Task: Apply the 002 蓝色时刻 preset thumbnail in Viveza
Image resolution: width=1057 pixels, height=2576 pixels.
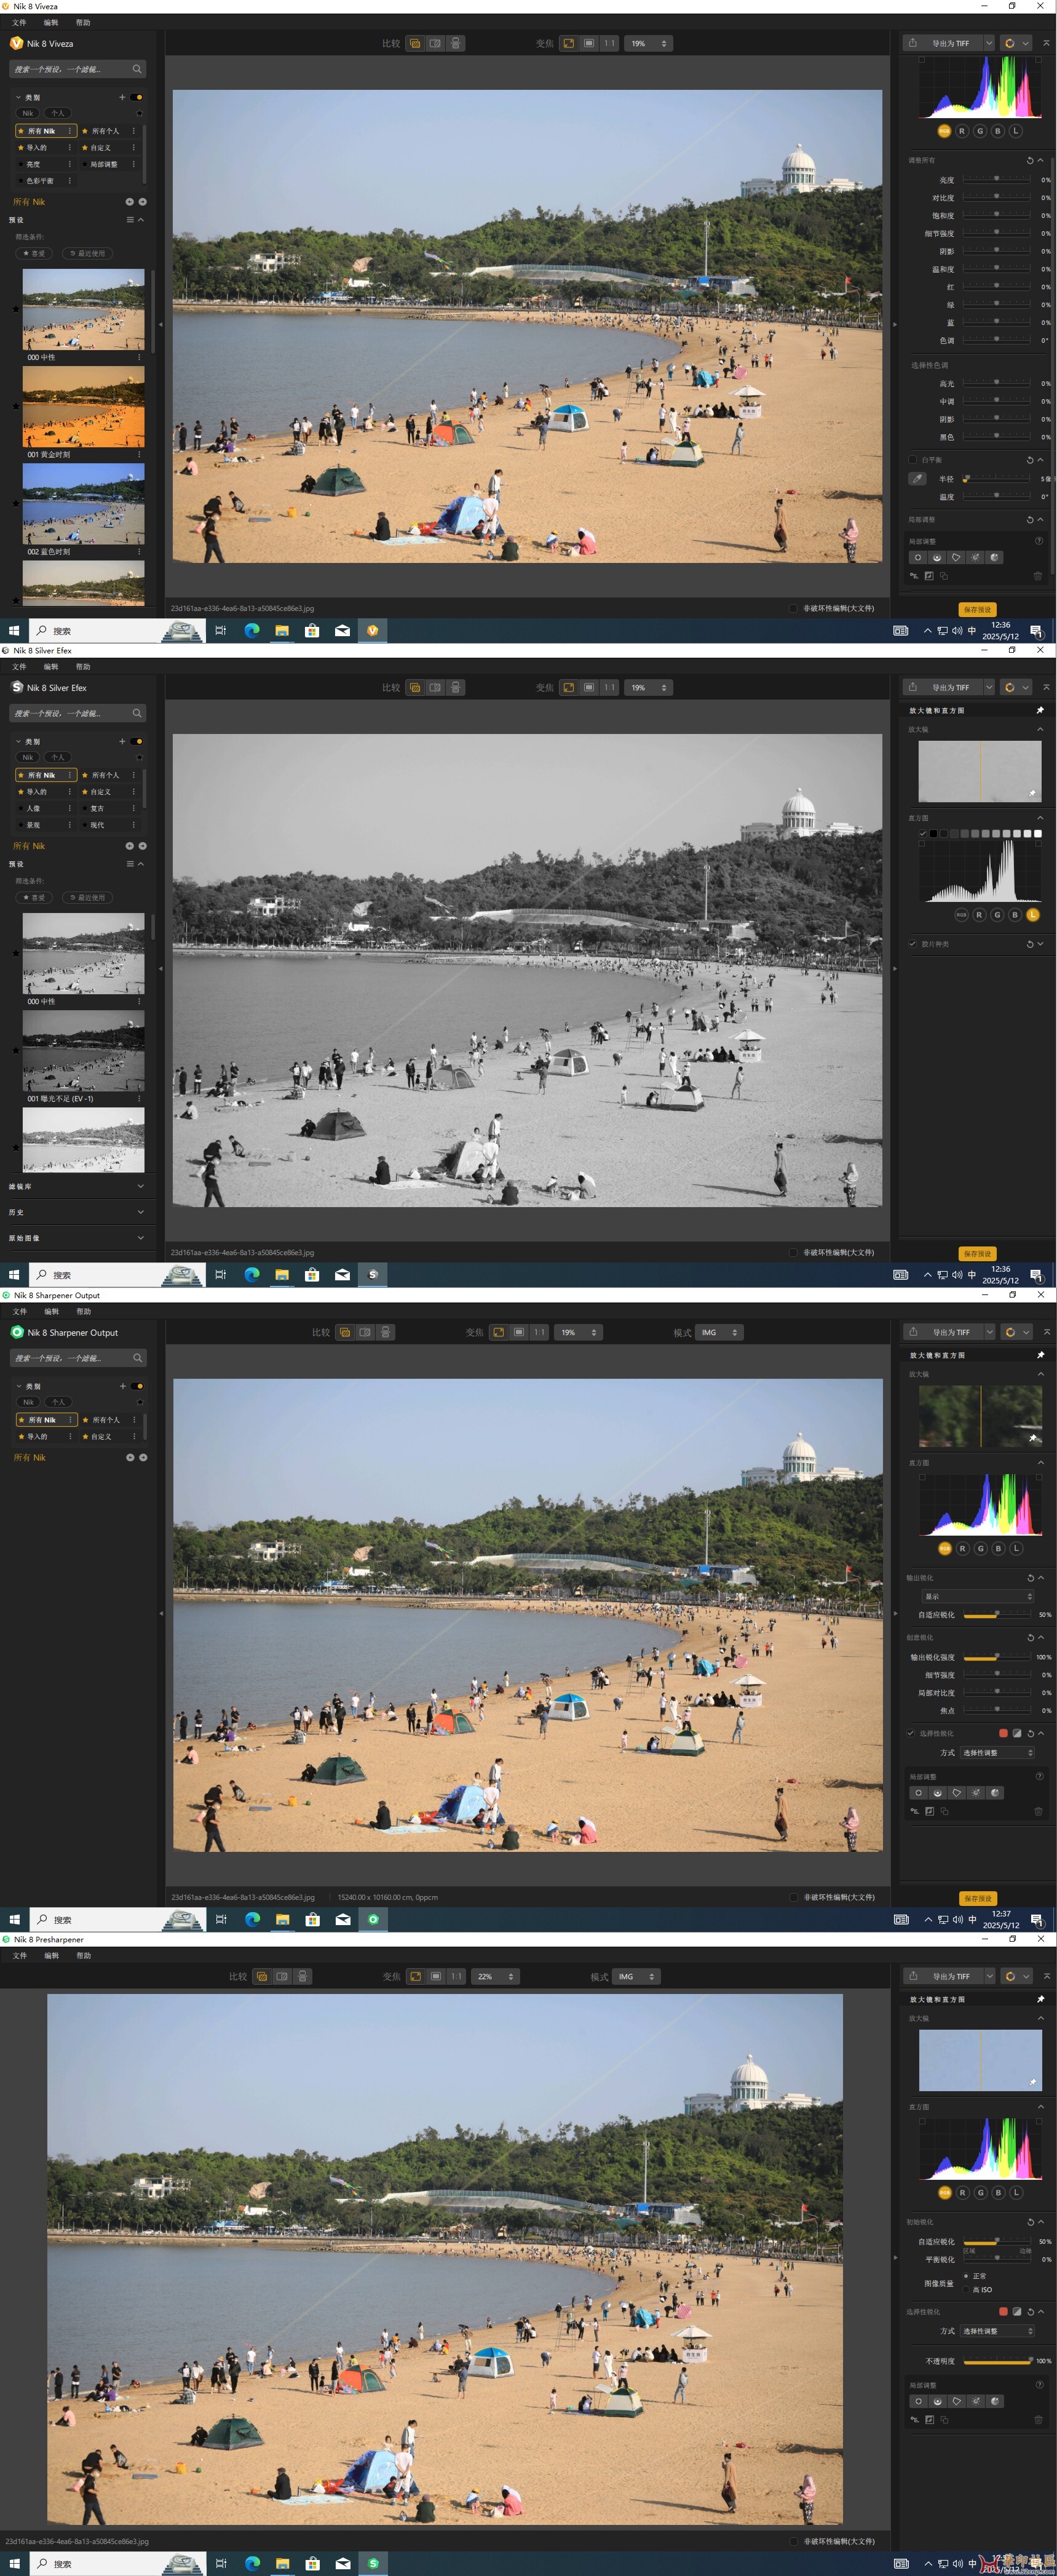Action: pyautogui.click(x=83, y=503)
